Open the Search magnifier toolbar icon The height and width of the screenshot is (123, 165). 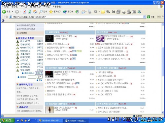coord(41,11)
